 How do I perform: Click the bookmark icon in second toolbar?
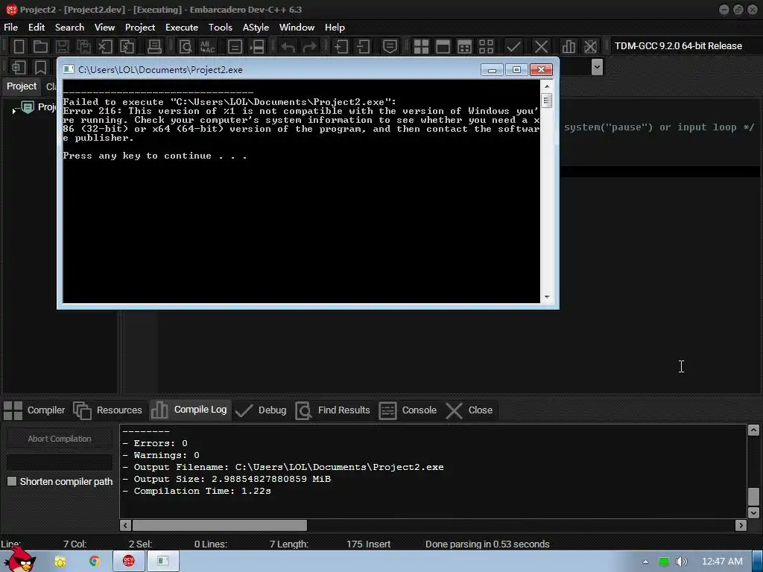tap(40, 67)
